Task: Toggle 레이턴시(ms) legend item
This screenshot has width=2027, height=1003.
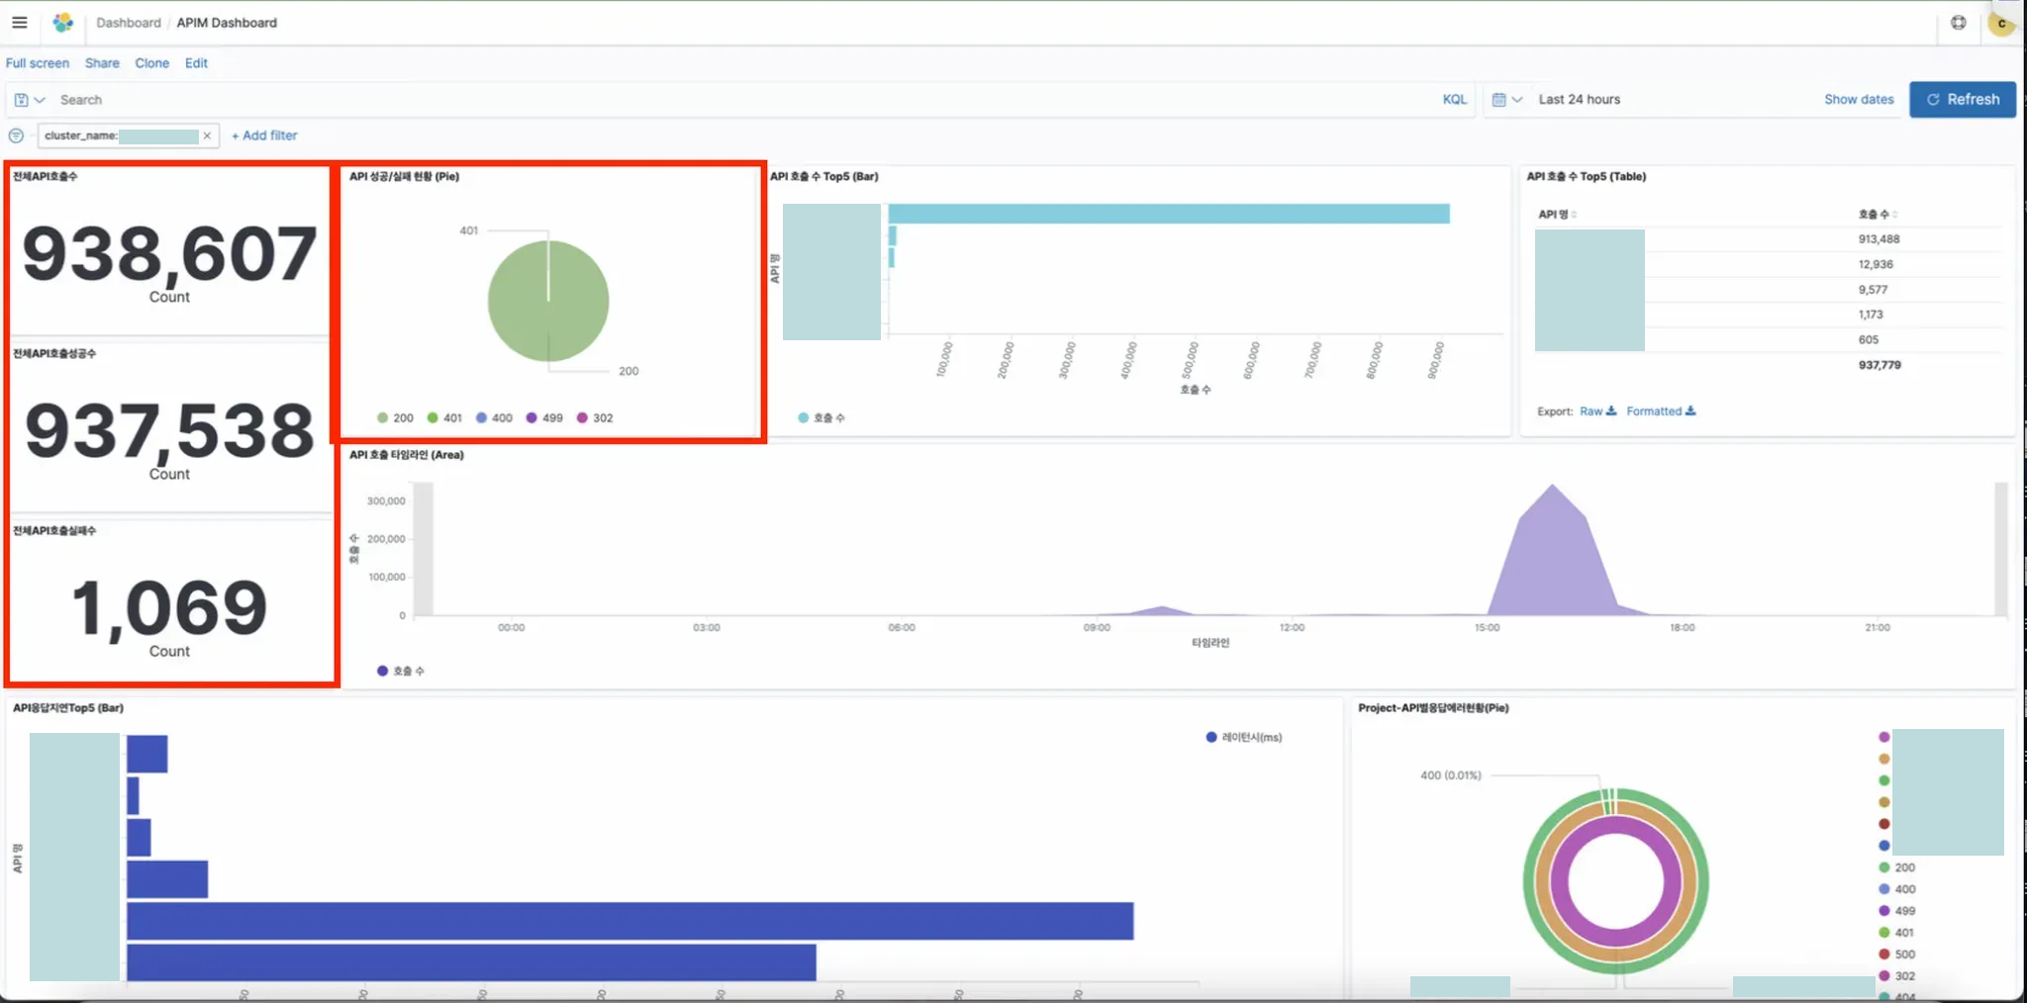Action: click(1244, 738)
